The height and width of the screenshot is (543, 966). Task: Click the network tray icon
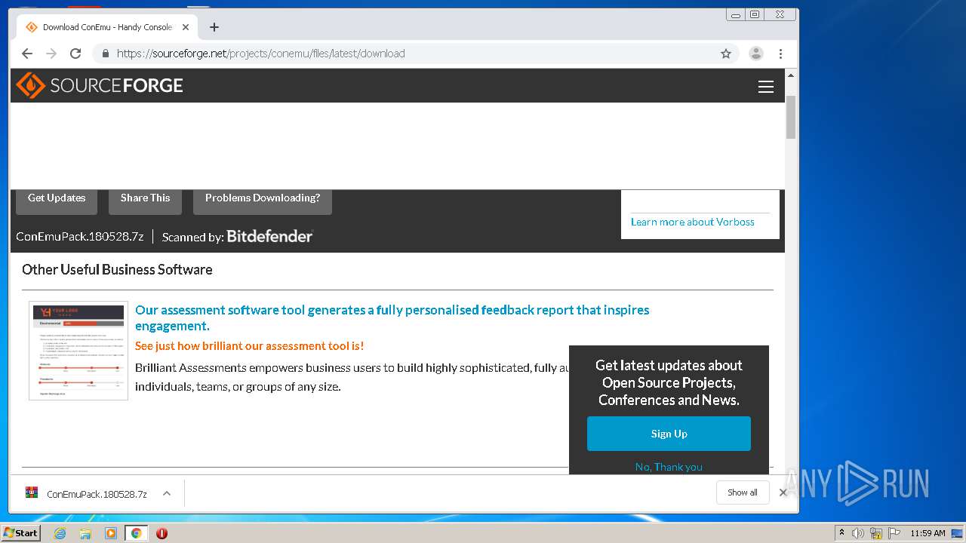tap(876, 533)
